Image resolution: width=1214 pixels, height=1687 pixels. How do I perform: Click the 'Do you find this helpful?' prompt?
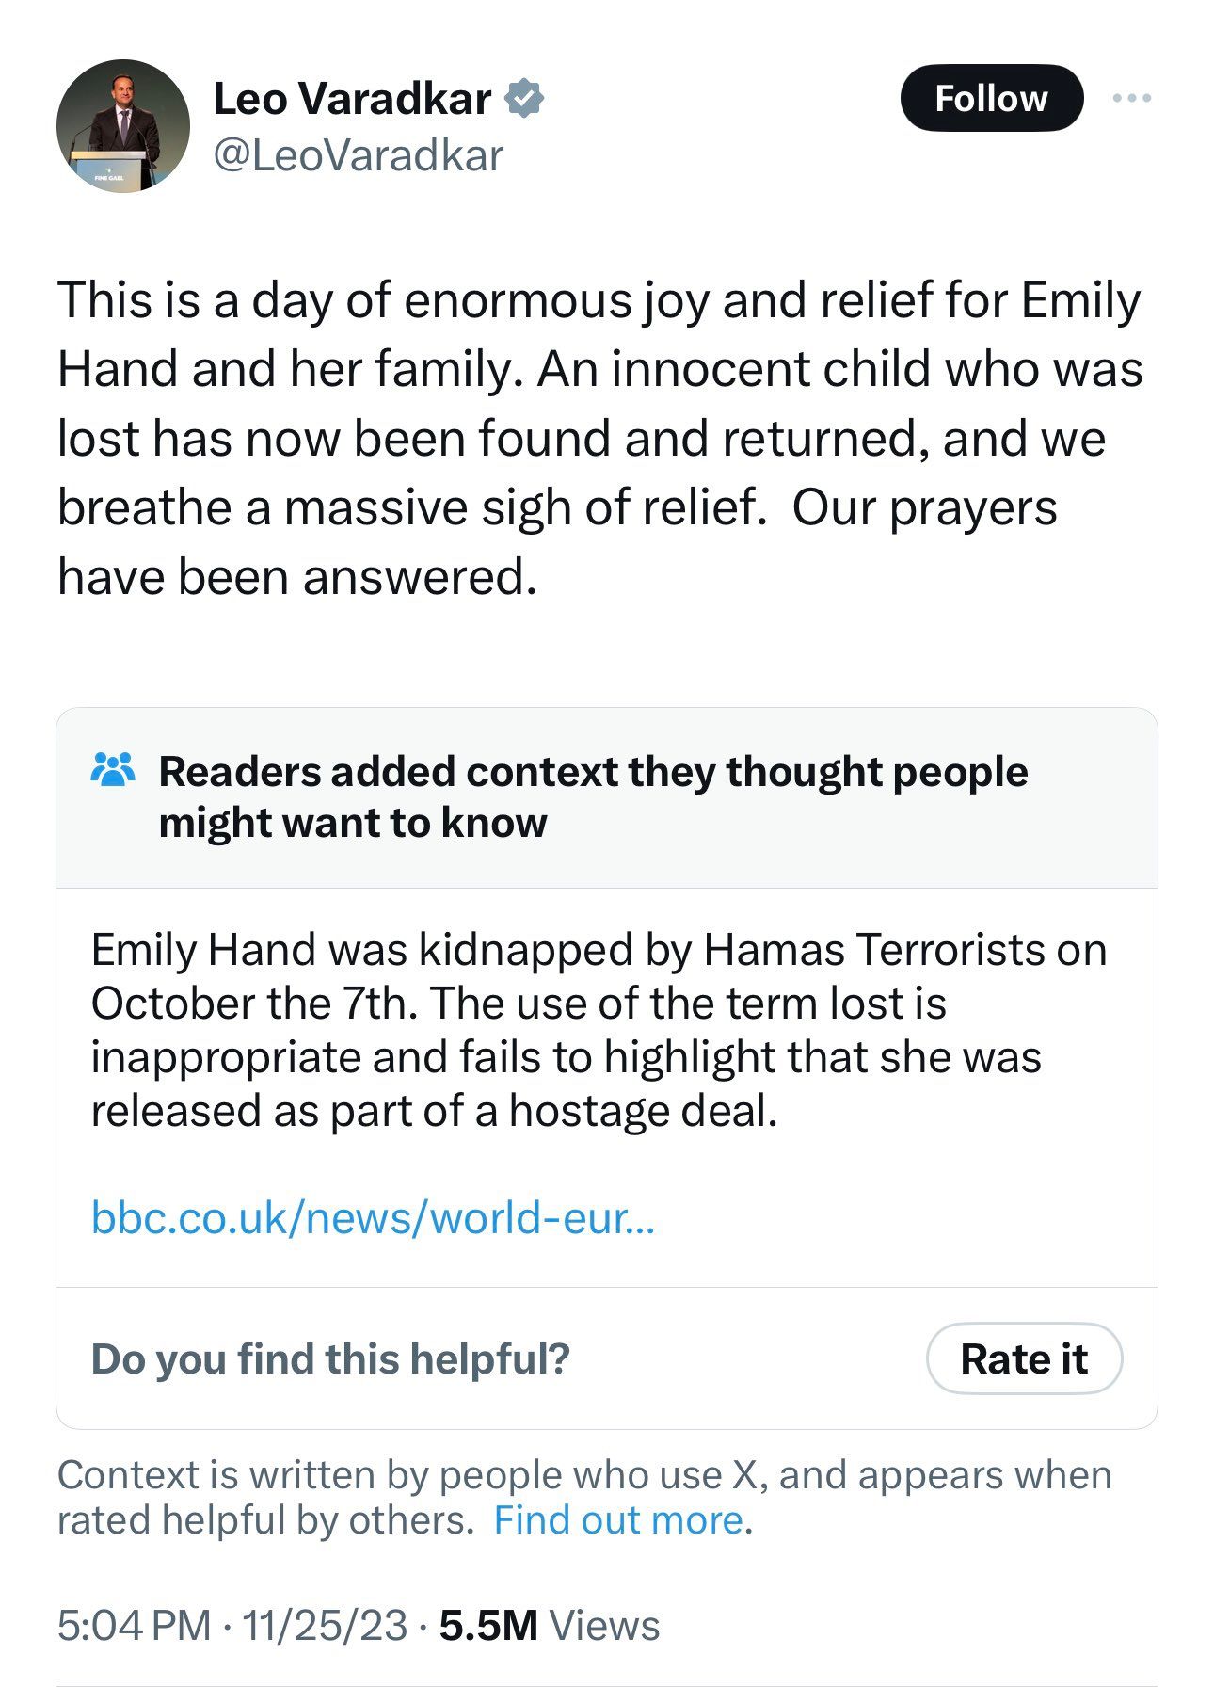tap(330, 1358)
